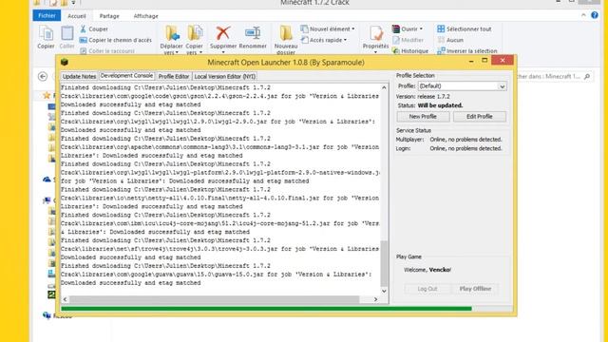Viewport: 608px width, 342px height.
Task: Click search magnifier icon in Explorer
Action: click(x=587, y=76)
